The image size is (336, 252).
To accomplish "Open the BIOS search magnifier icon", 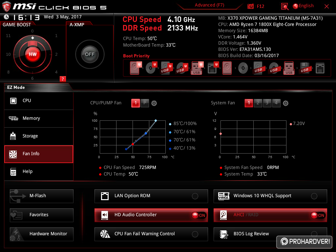I will [285, 7].
